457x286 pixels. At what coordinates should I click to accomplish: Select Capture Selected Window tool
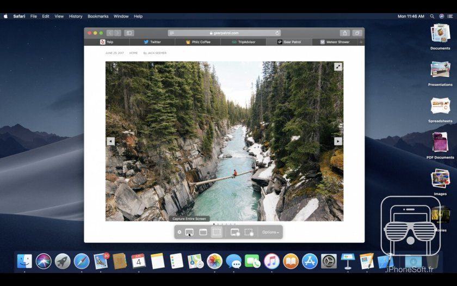point(203,232)
